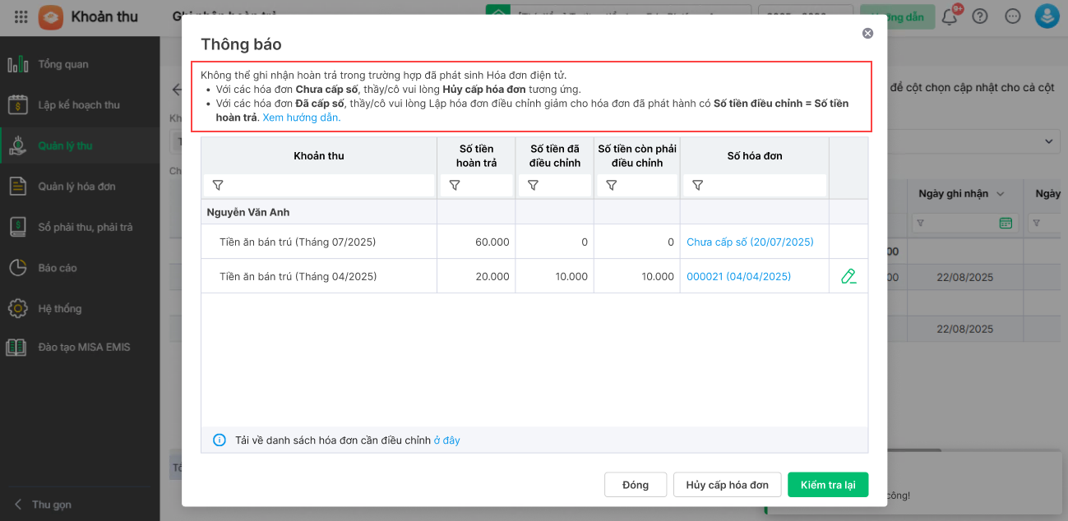Click the Hủy cấp hóa đơn button

[727, 485]
